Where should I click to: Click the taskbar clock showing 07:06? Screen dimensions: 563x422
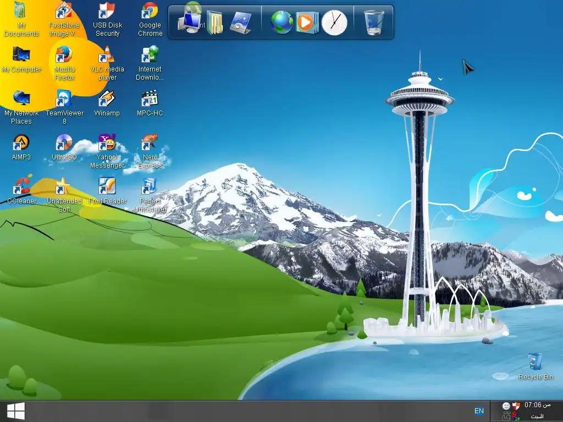537,405
